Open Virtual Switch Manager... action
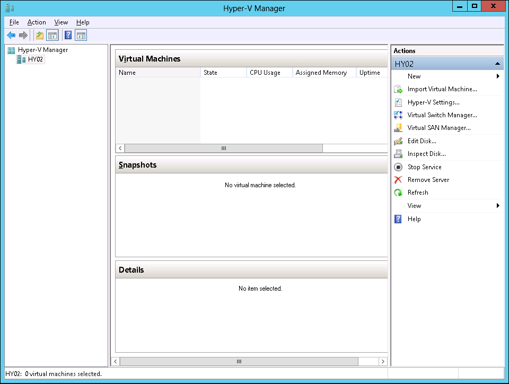 [x=442, y=115]
